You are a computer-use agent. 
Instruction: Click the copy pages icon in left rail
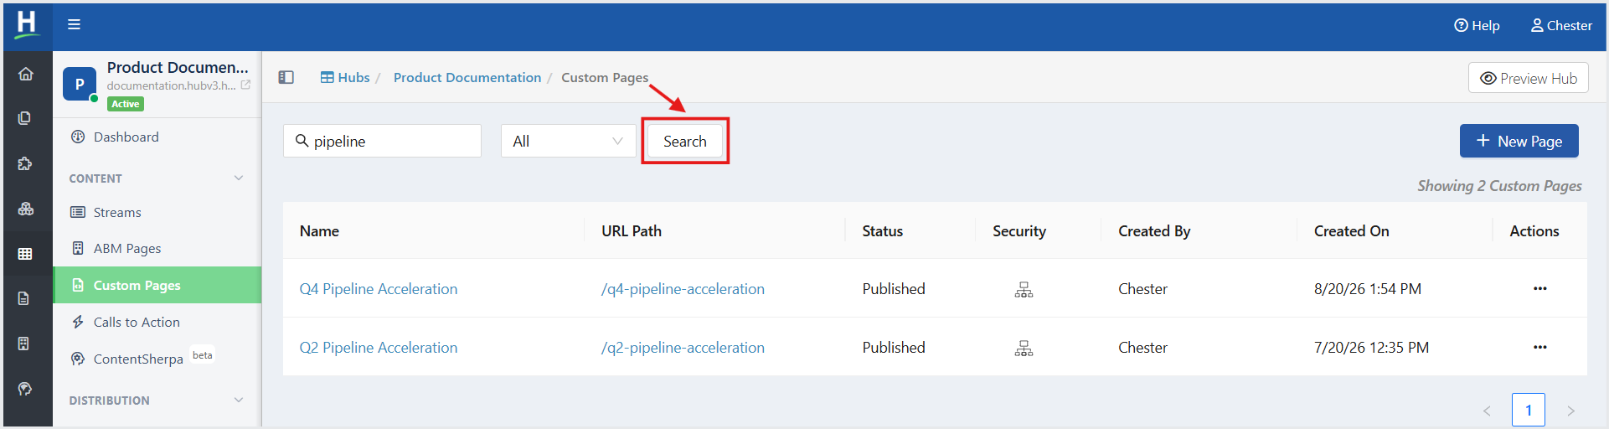tap(25, 118)
